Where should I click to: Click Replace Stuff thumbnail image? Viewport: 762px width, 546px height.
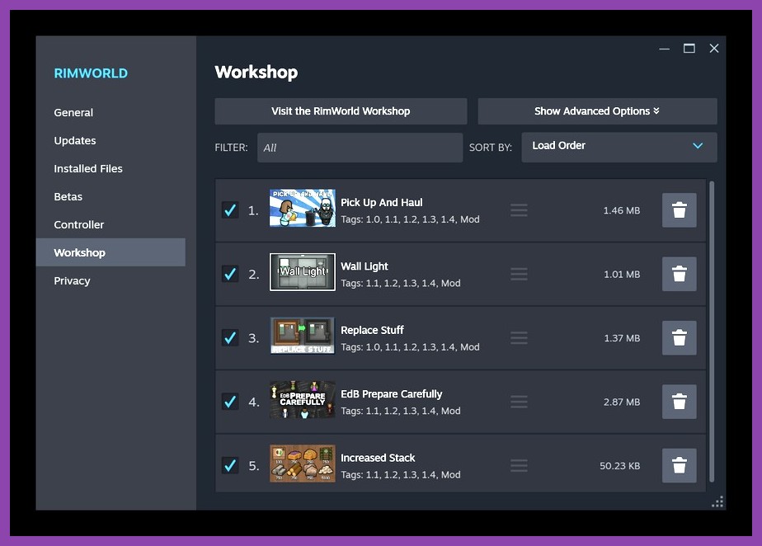point(303,336)
